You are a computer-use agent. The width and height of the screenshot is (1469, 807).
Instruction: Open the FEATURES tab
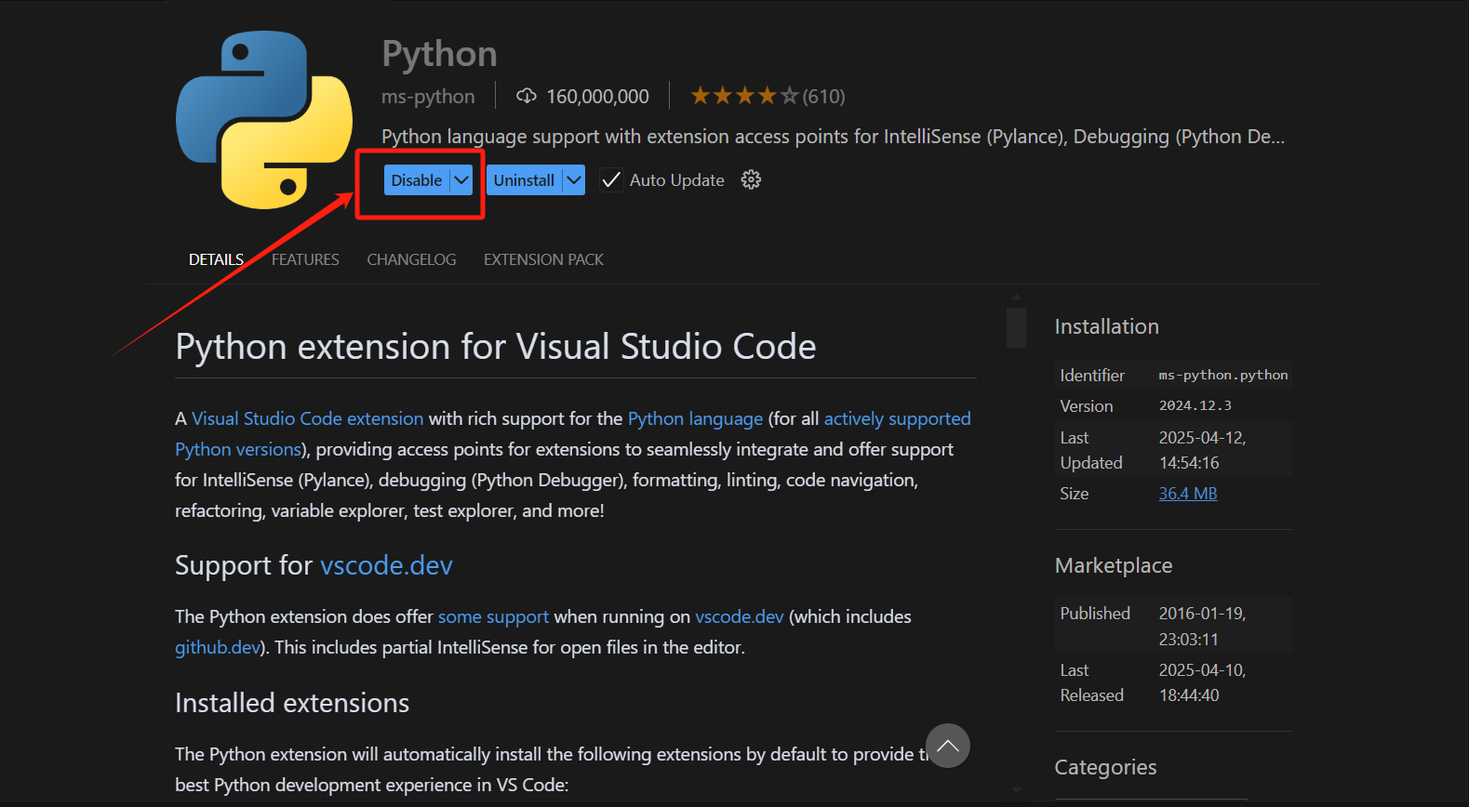click(x=305, y=259)
